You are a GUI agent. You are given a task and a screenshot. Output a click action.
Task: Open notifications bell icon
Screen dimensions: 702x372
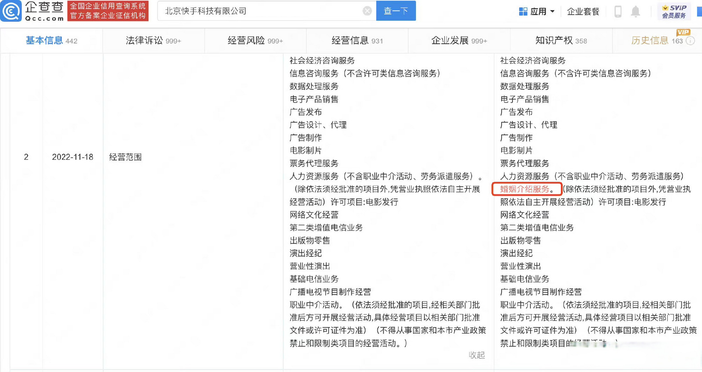pyautogui.click(x=635, y=12)
